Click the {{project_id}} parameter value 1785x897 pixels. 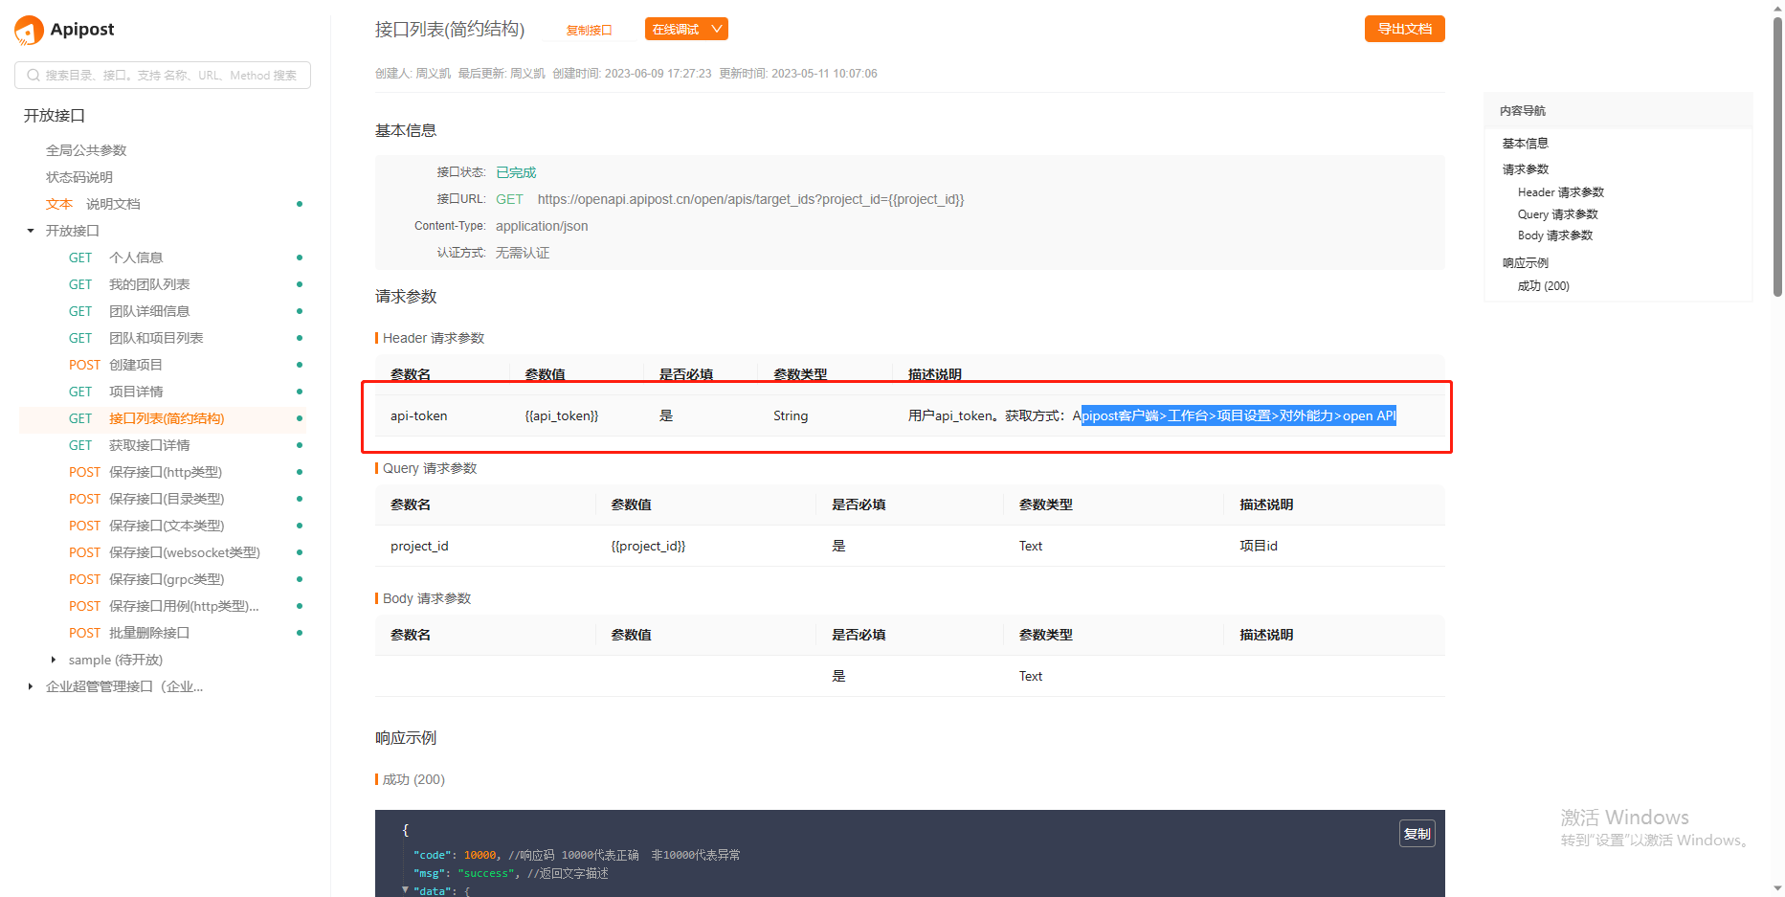648,546
